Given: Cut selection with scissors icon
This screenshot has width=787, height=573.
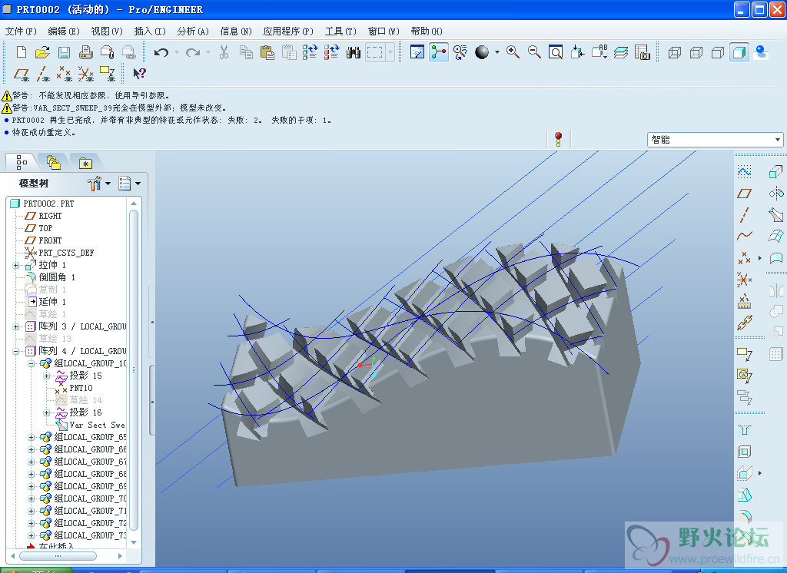Looking at the screenshot, I should pyautogui.click(x=224, y=52).
